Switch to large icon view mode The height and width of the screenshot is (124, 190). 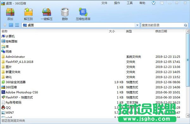coord(11,25)
